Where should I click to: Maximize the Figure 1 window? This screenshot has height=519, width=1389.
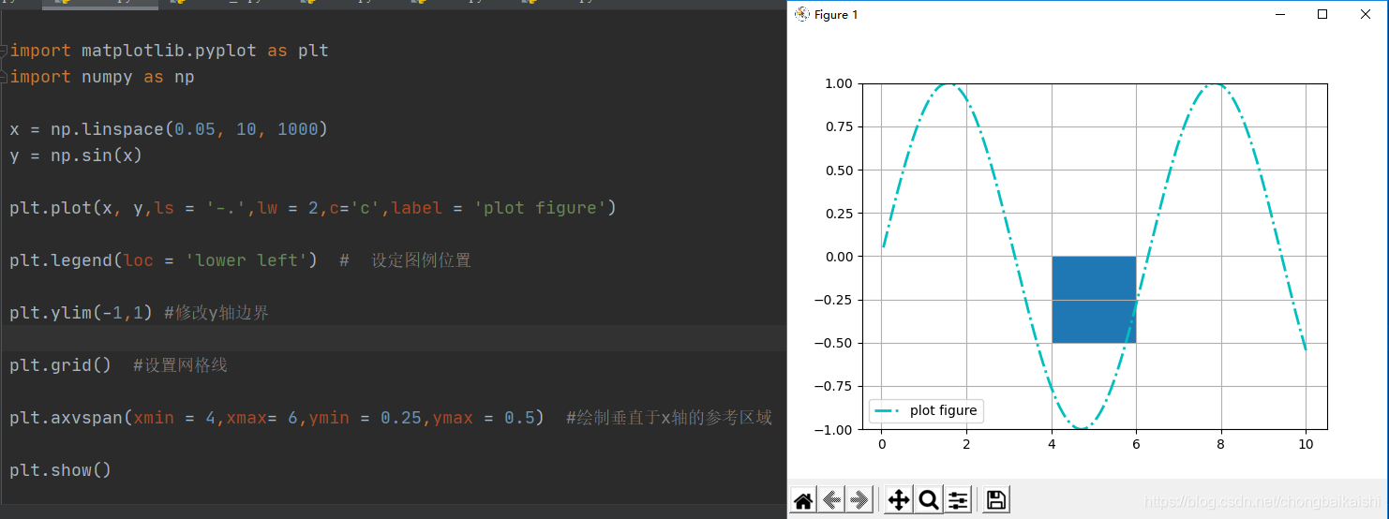point(1322,14)
